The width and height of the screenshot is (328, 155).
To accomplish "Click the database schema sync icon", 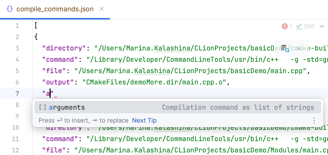I will point(284,48).
